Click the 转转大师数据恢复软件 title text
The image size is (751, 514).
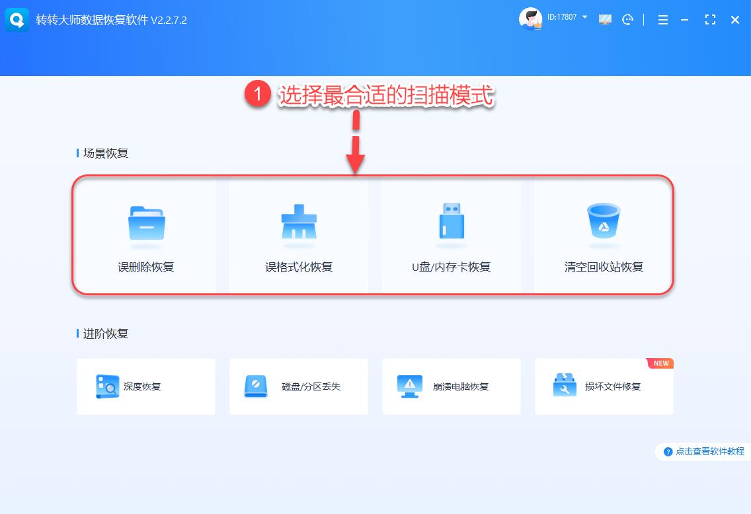coord(92,20)
